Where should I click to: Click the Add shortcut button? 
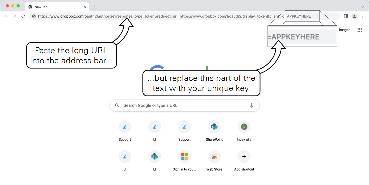pyautogui.click(x=244, y=157)
